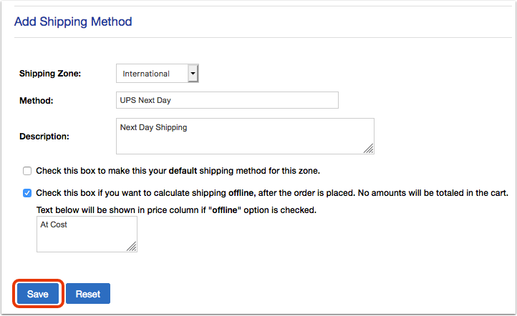517x316 pixels.
Task: Click the Add Shipping Method heading
Action: pos(73,21)
